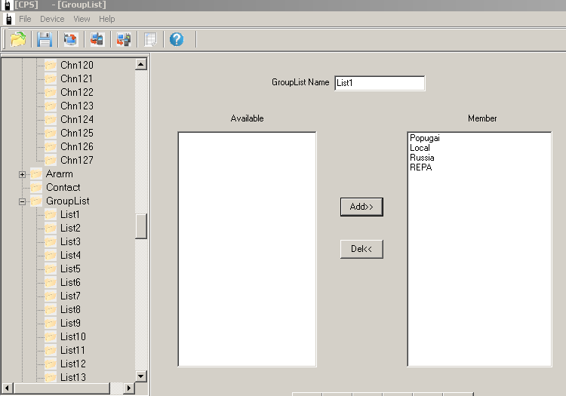The image size is (566, 396).
Task: Click the Save floppy disk toolbar icon
Action: coord(45,39)
